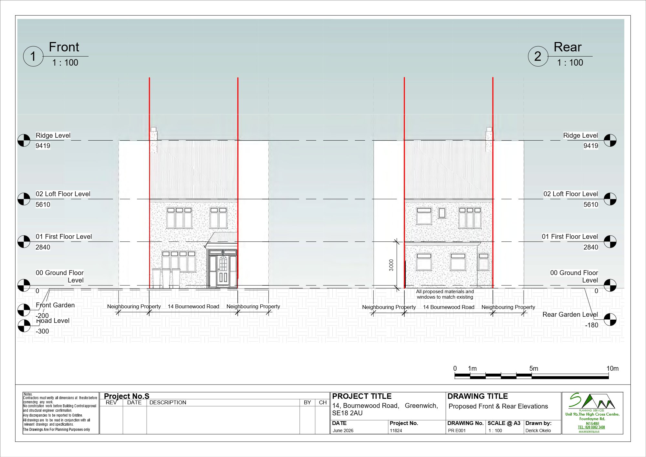Click the '10m' label on scale bar
646x457 pixels.
[x=612, y=368]
